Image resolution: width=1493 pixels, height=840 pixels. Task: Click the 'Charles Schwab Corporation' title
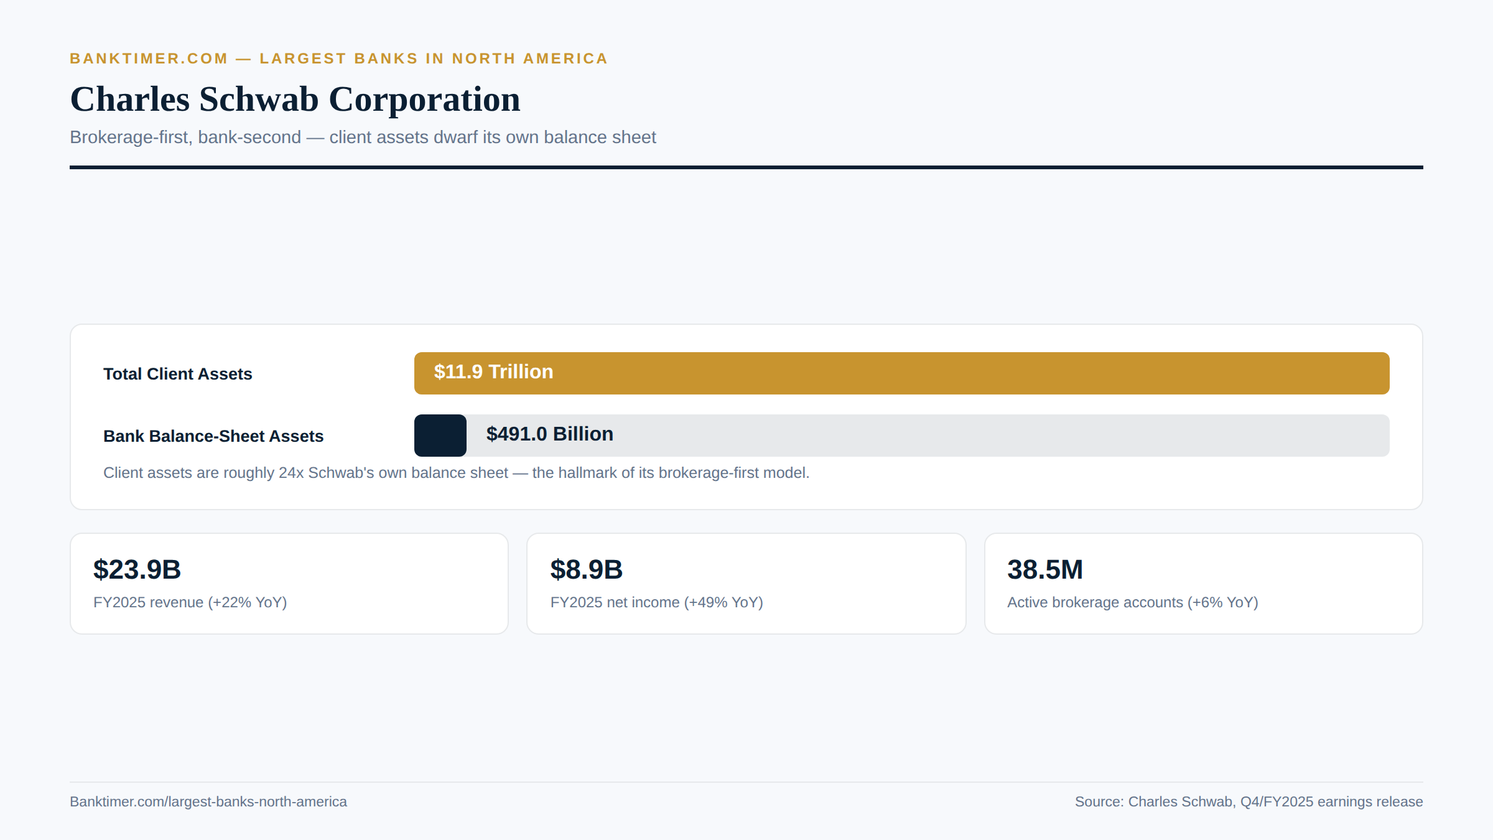pyautogui.click(x=295, y=100)
